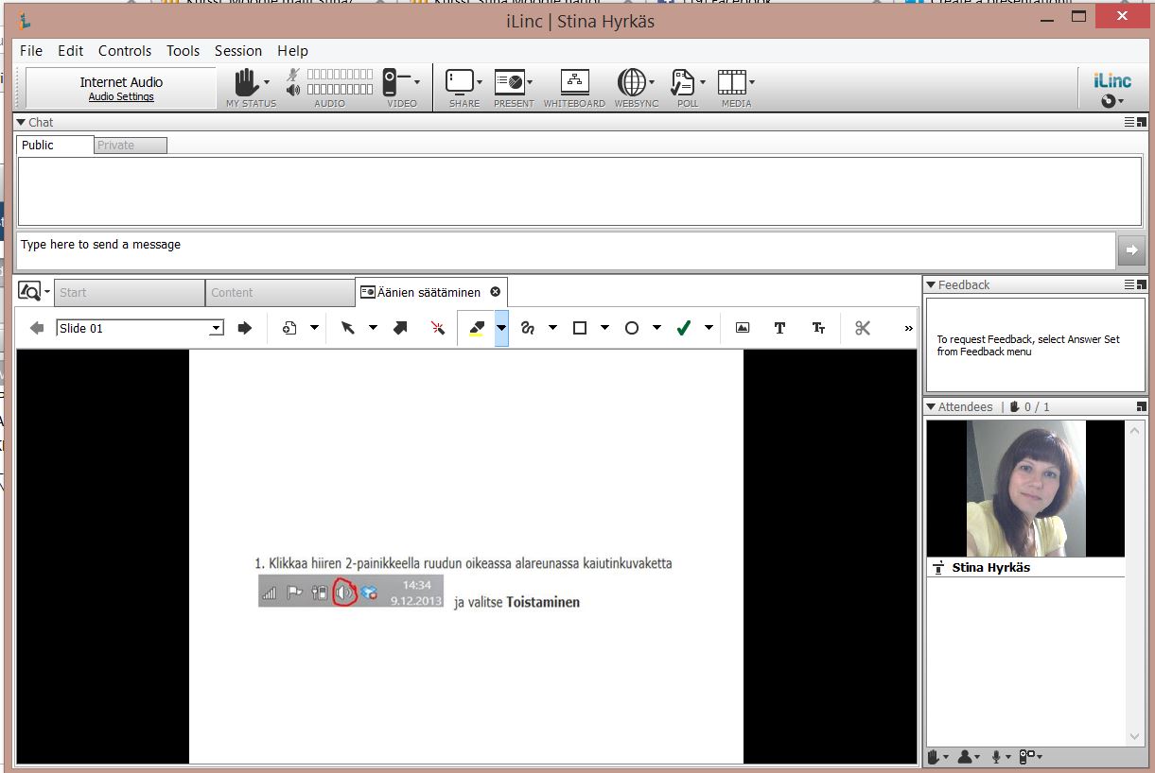Image resolution: width=1155 pixels, height=773 pixels.
Task: Open the Session menu
Action: [238, 51]
